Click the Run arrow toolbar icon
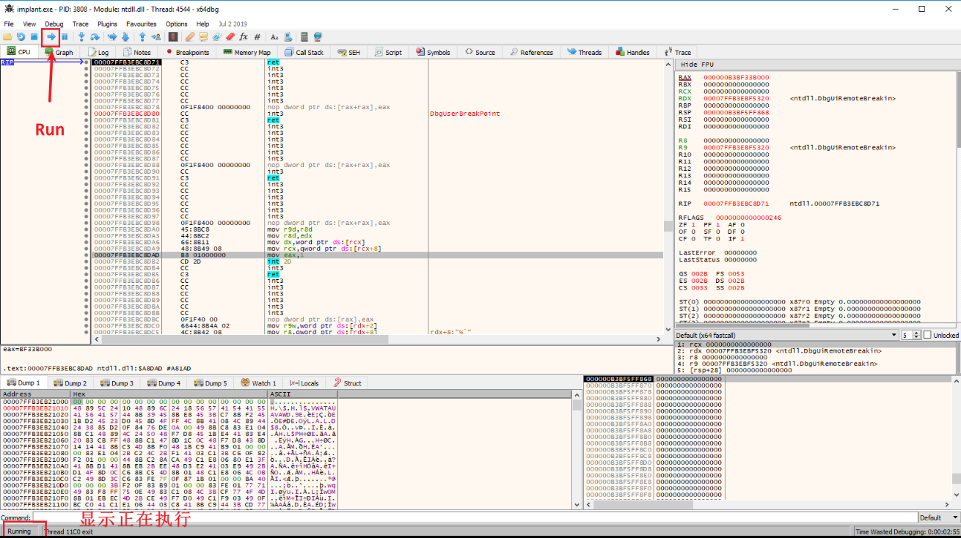This screenshot has width=961, height=538. tap(51, 37)
